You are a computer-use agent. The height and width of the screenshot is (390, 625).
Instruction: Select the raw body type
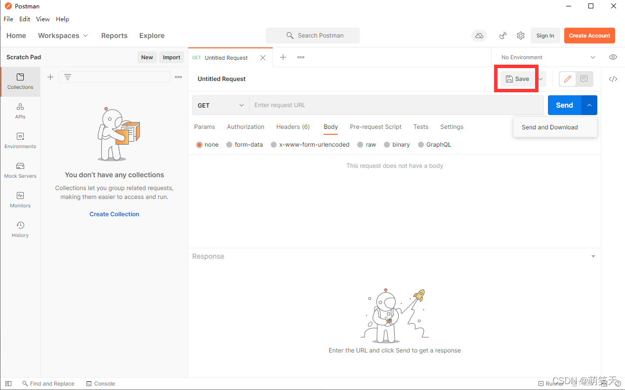(367, 145)
